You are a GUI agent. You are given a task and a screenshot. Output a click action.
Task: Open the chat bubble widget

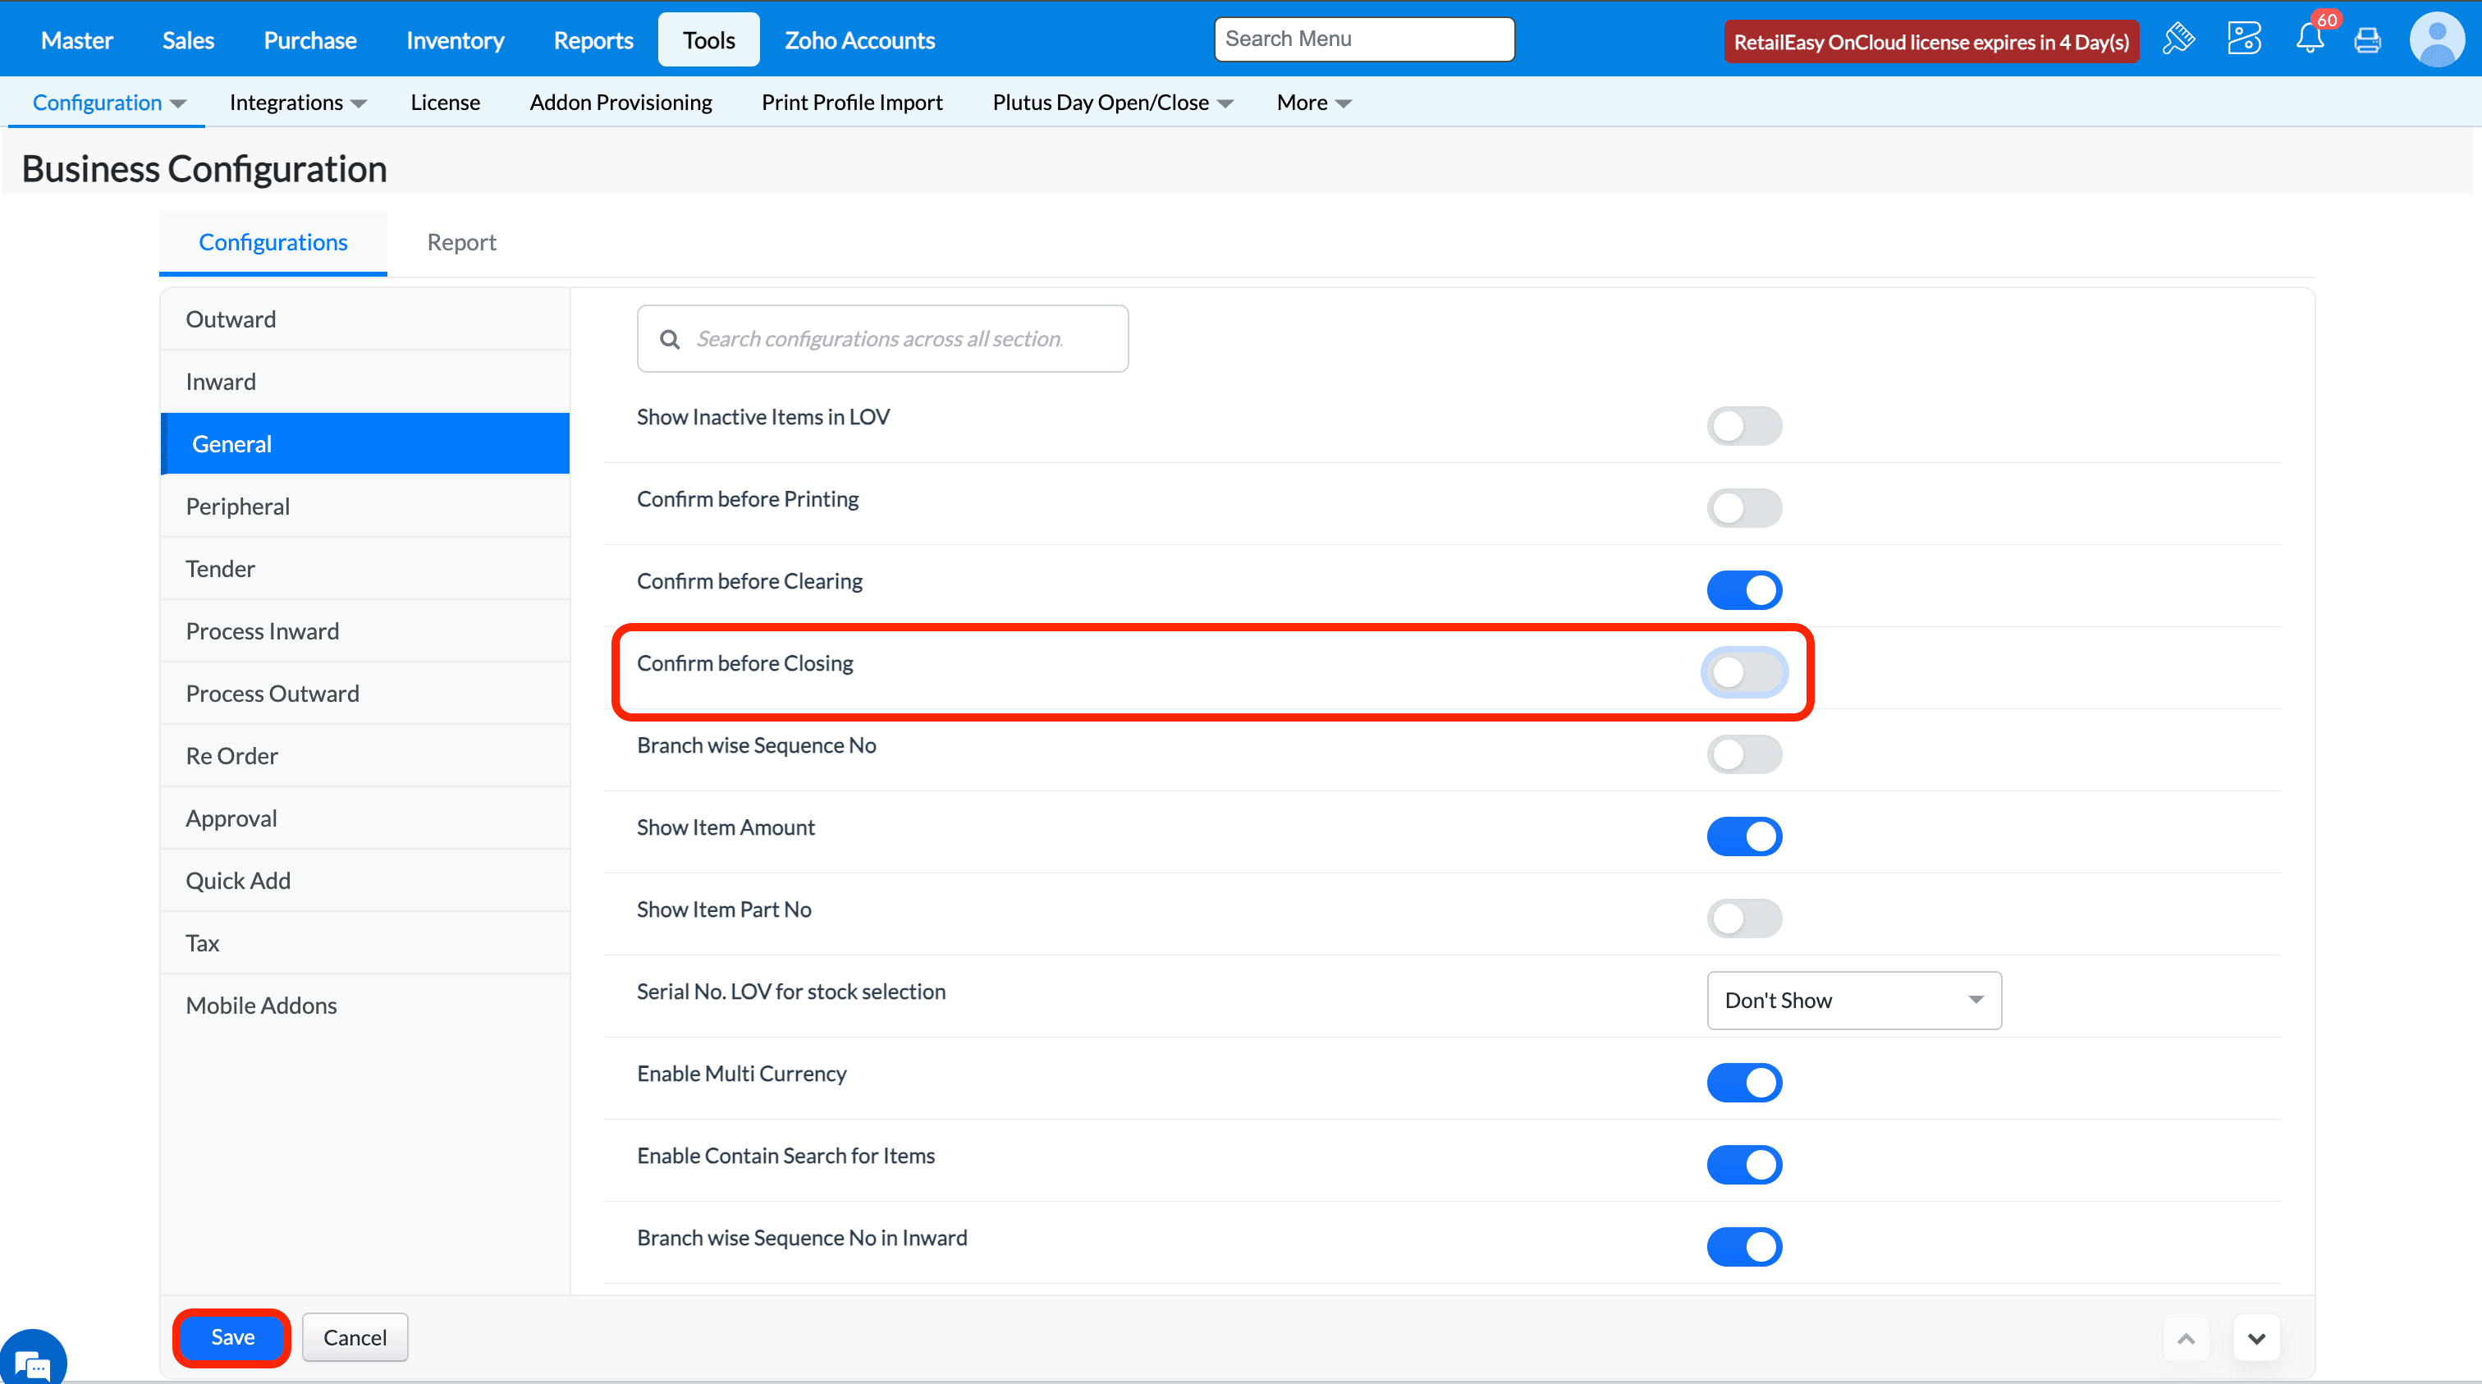pyautogui.click(x=33, y=1362)
